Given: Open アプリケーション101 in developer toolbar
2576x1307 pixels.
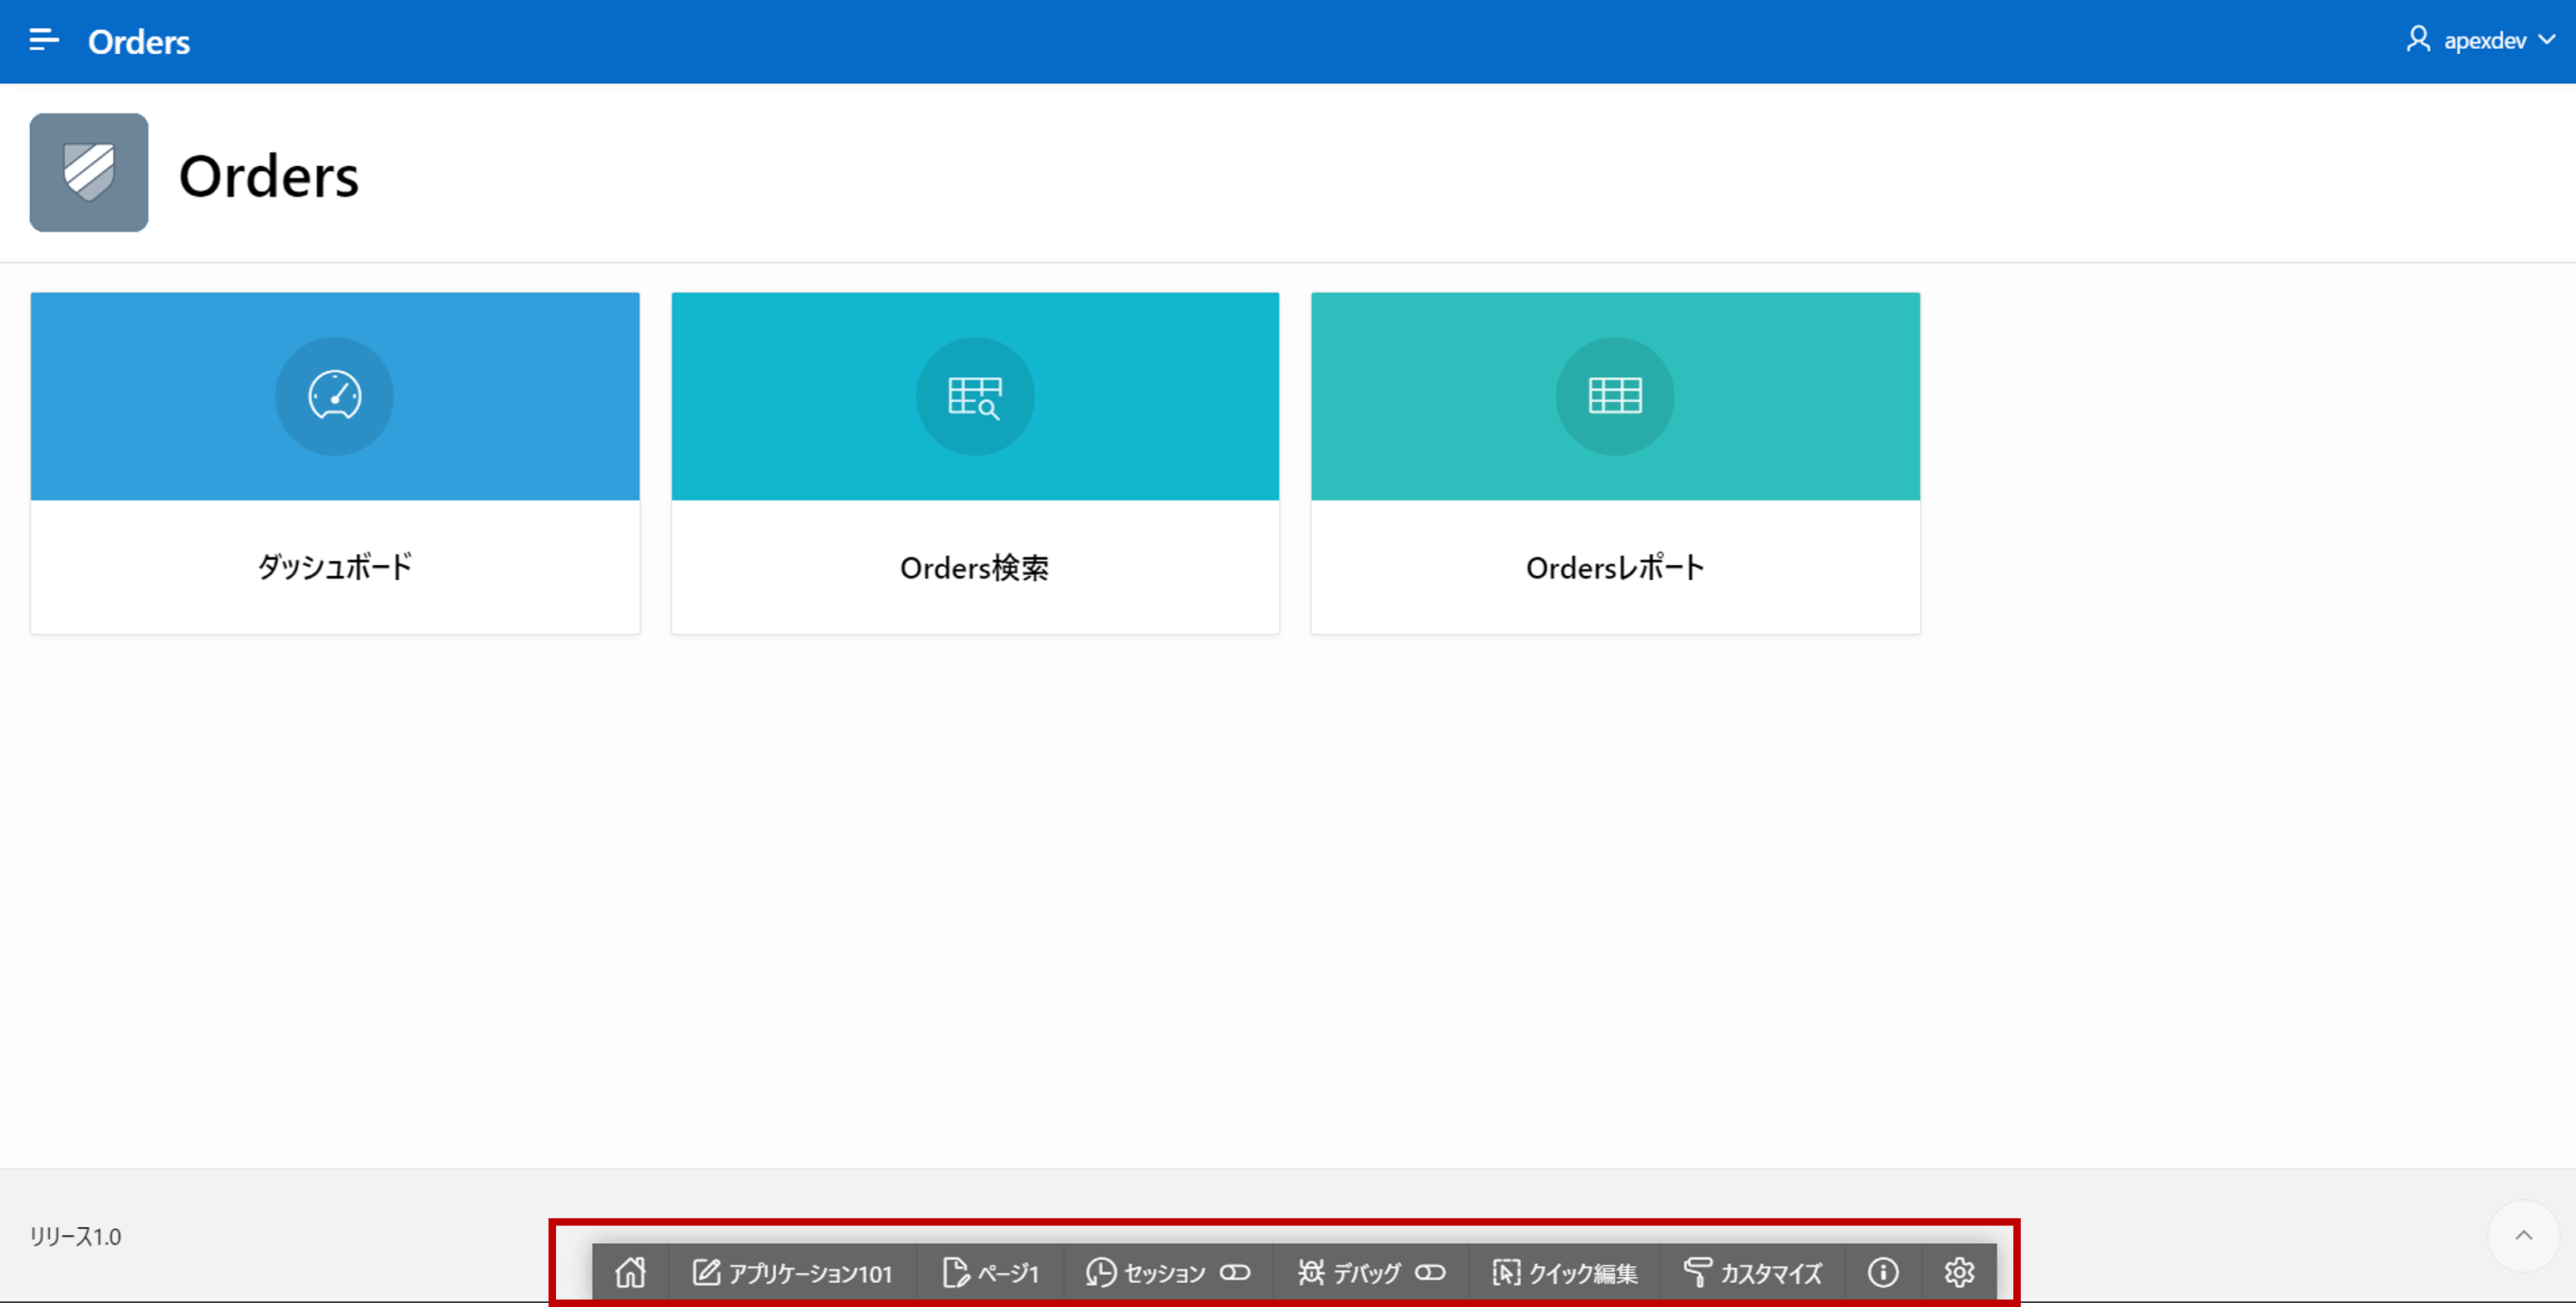Looking at the screenshot, I should (x=792, y=1272).
